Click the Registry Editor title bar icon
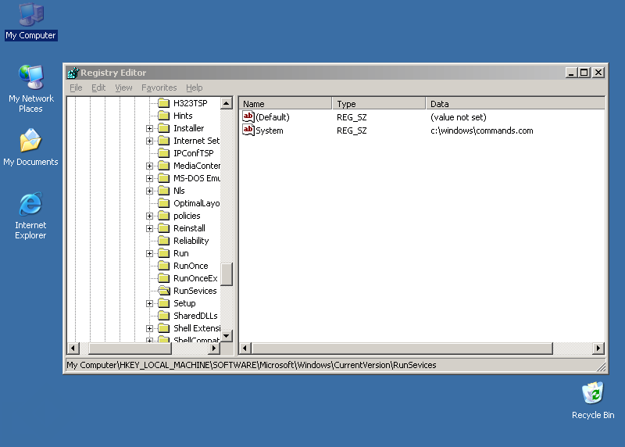The width and height of the screenshot is (625, 447). pos(73,73)
